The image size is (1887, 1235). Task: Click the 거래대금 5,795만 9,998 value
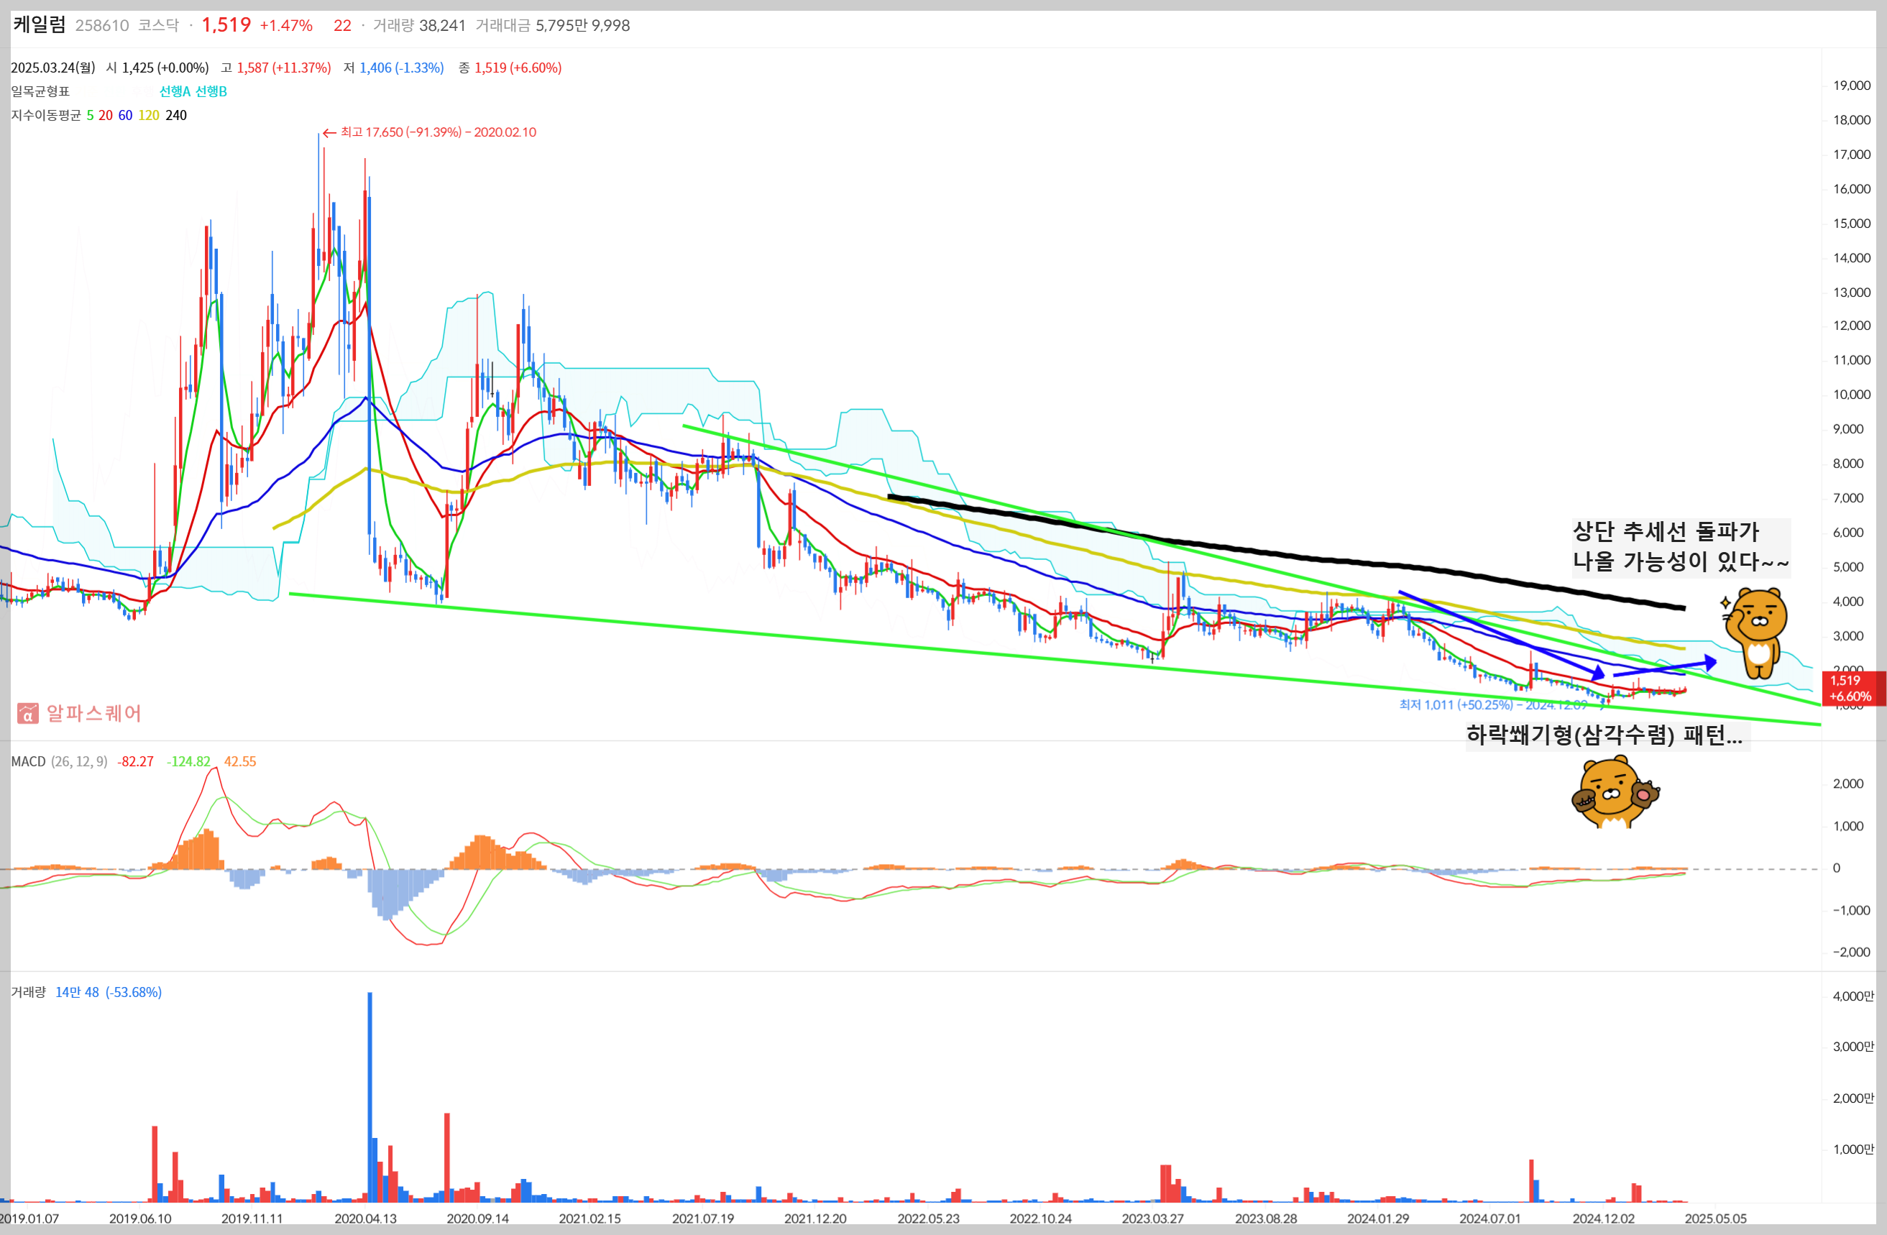[553, 25]
